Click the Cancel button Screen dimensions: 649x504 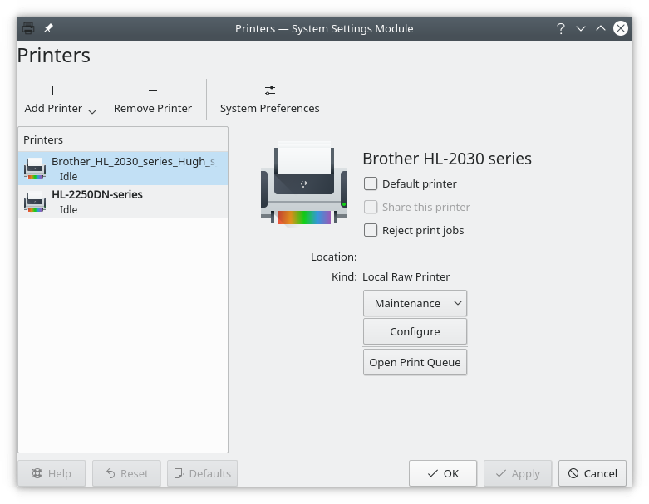592,473
